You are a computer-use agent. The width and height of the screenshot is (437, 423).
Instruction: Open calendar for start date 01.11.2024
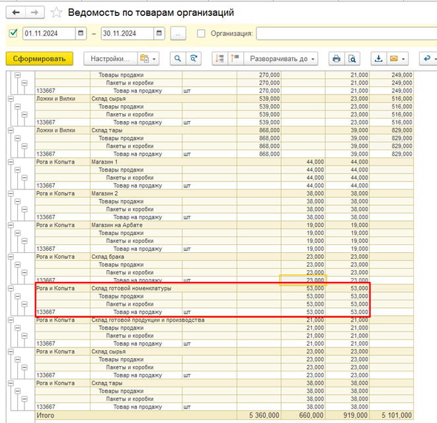[81, 34]
